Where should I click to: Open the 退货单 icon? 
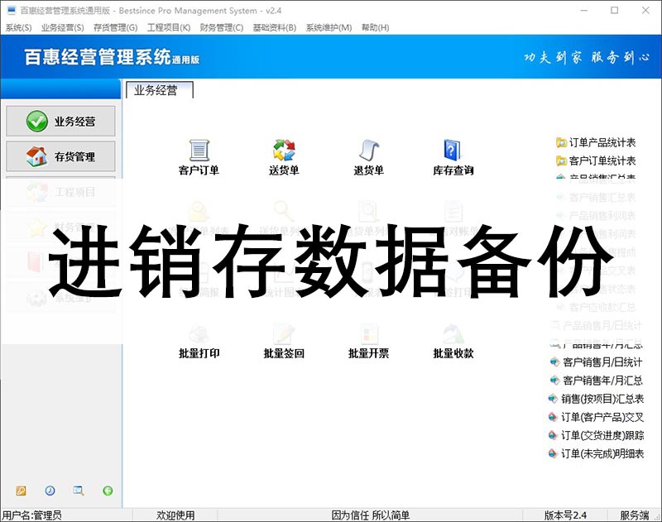tap(368, 151)
